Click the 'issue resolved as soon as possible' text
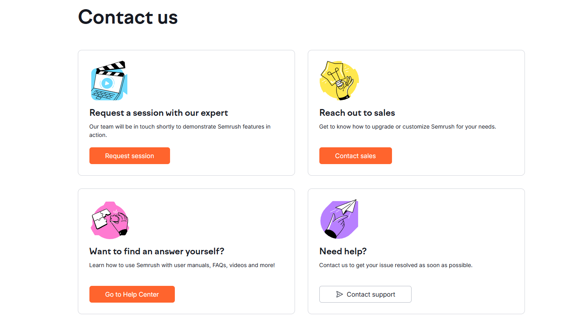The image size is (586, 317). pyautogui.click(x=396, y=265)
